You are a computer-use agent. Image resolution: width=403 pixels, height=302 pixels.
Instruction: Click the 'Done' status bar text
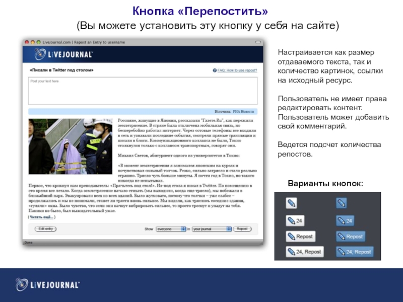point(29,243)
